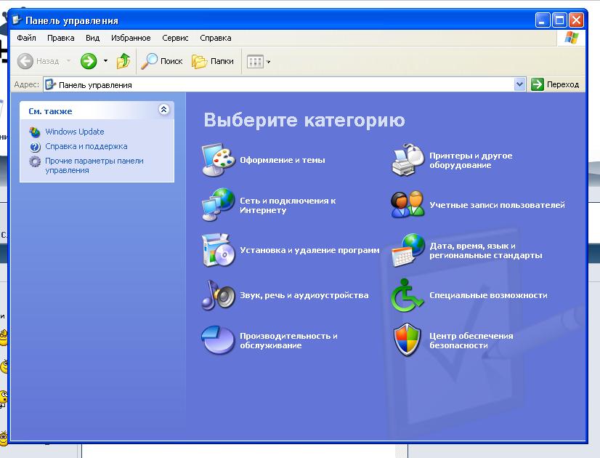Open the Справка и поддержка link
Viewport: 600px width, 458px height.
[86, 146]
